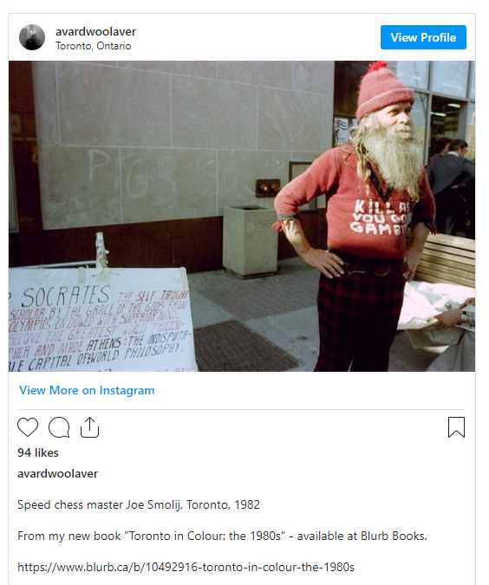
Task: Like the post with the heart icon
Action: [28, 427]
